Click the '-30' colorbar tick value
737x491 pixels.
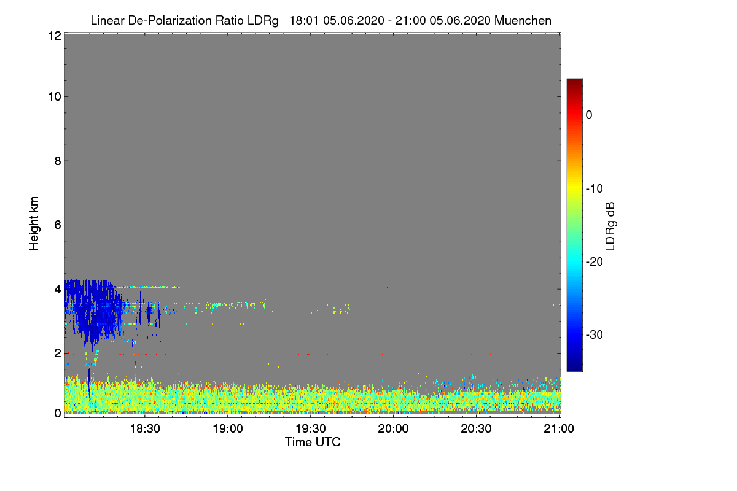[595, 335]
